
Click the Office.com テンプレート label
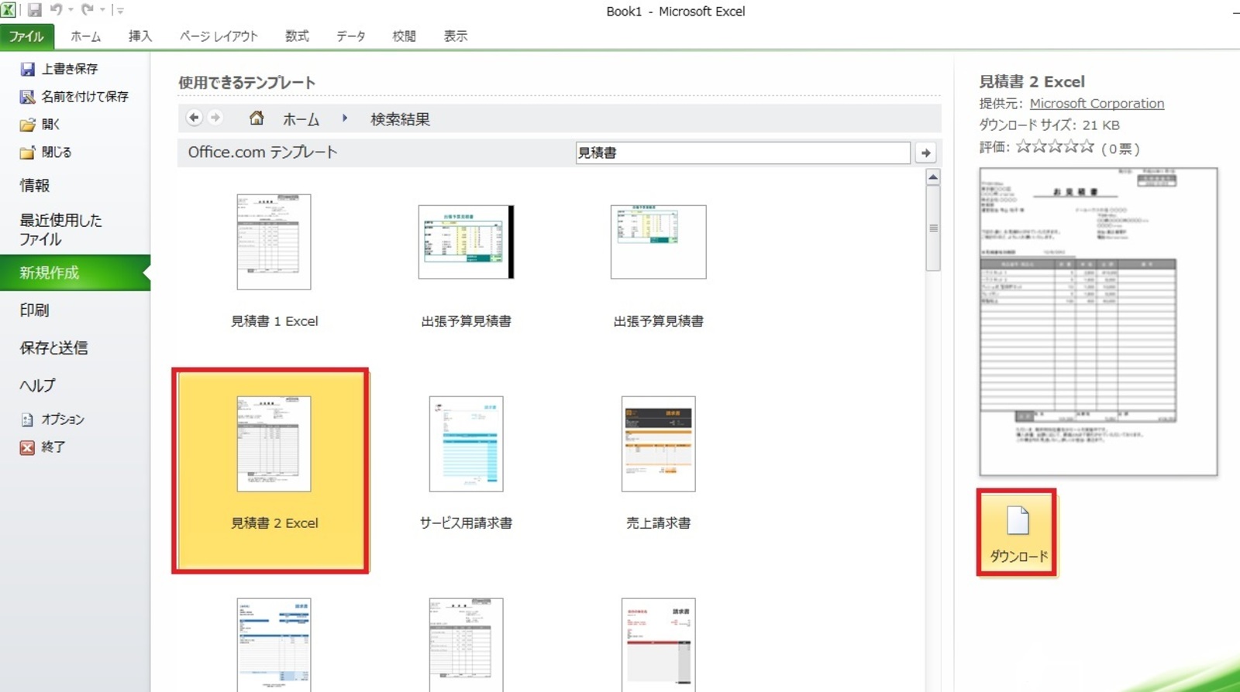coord(263,152)
